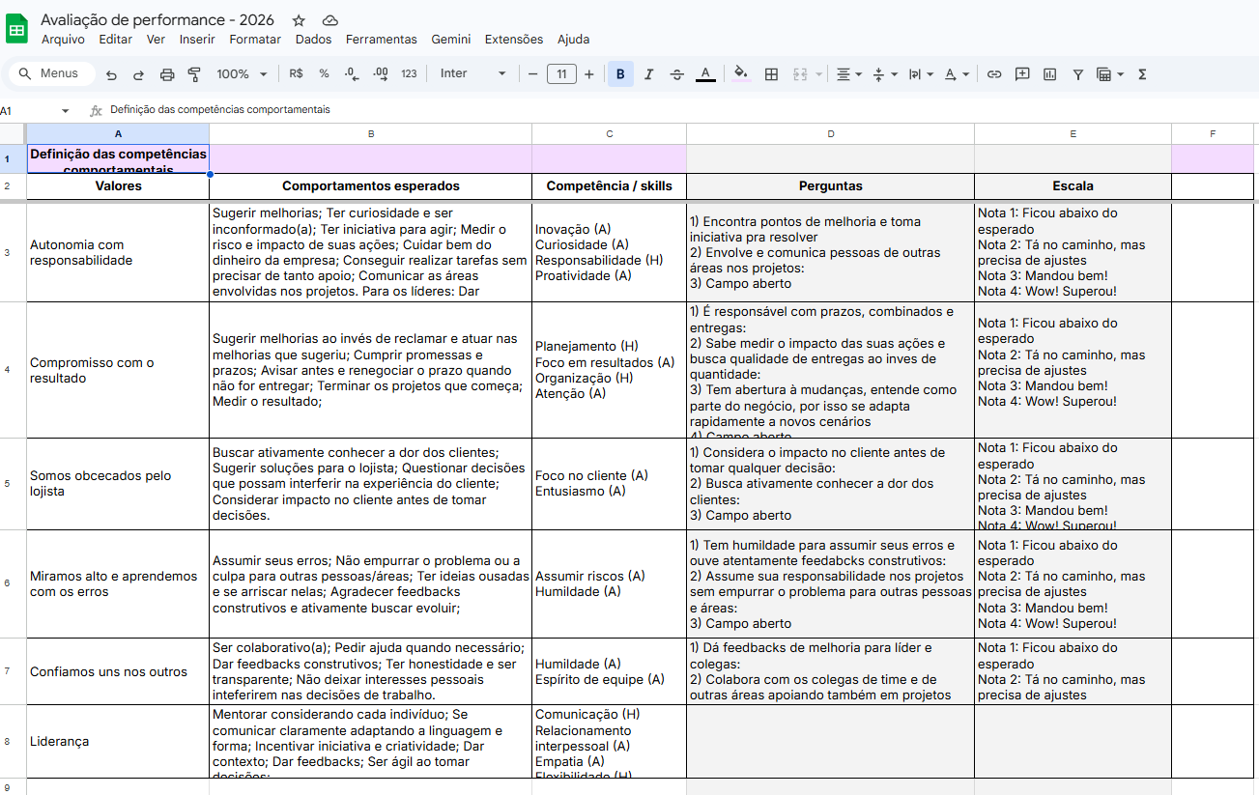Increase font size with plus button
This screenshot has height=795, width=1259.
(589, 74)
